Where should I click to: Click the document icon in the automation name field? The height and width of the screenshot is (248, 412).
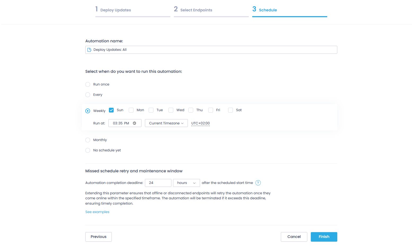(89, 49)
